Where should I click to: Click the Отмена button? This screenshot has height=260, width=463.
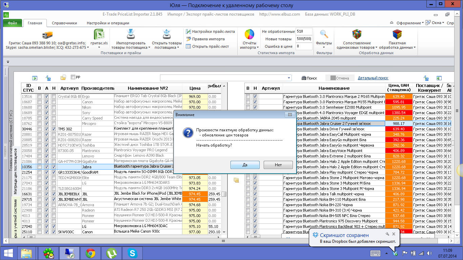tap(340, 78)
